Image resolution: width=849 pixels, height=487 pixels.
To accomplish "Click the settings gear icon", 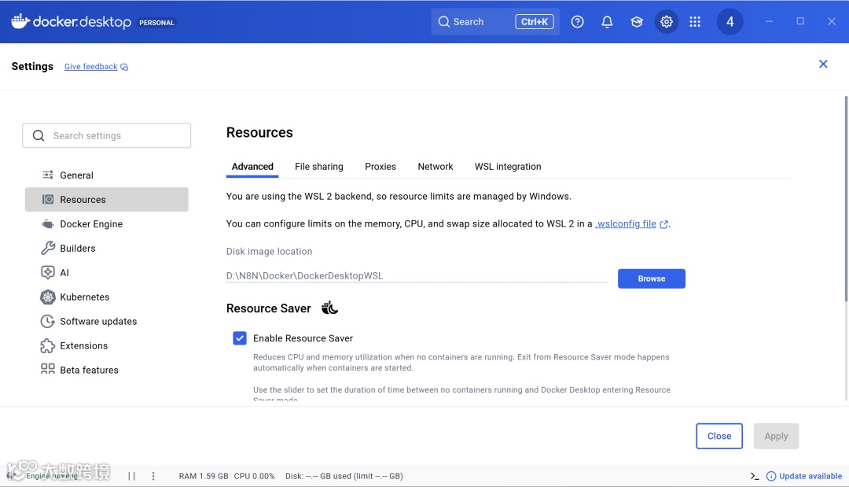I will pyautogui.click(x=667, y=22).
